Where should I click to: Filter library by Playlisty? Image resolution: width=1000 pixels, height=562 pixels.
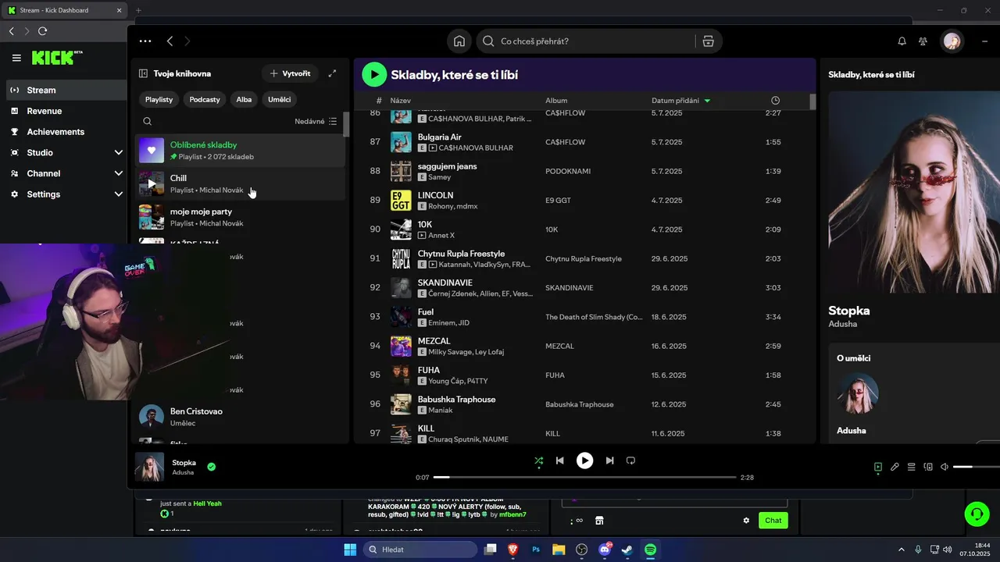[x=159, y=99]
